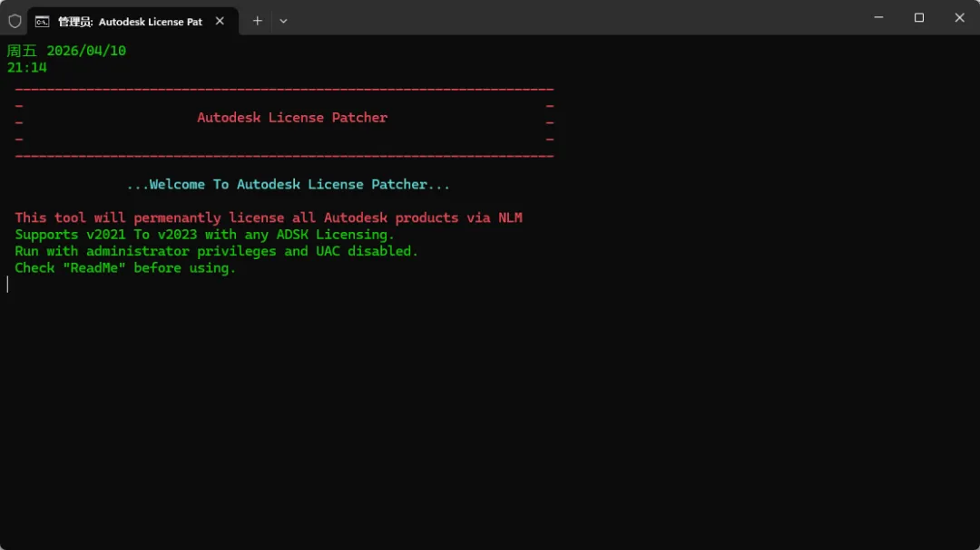This screenshot has width=980, height=550.
Task: Close the terminal window
Action: tap(959, 17)
